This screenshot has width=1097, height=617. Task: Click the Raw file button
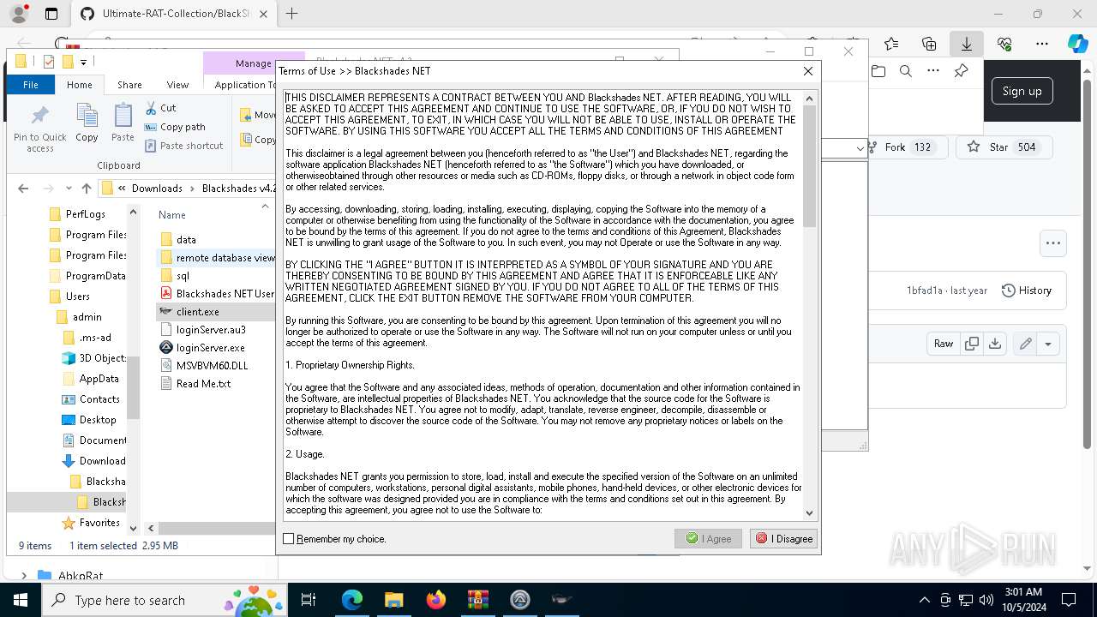coord(944,344)
